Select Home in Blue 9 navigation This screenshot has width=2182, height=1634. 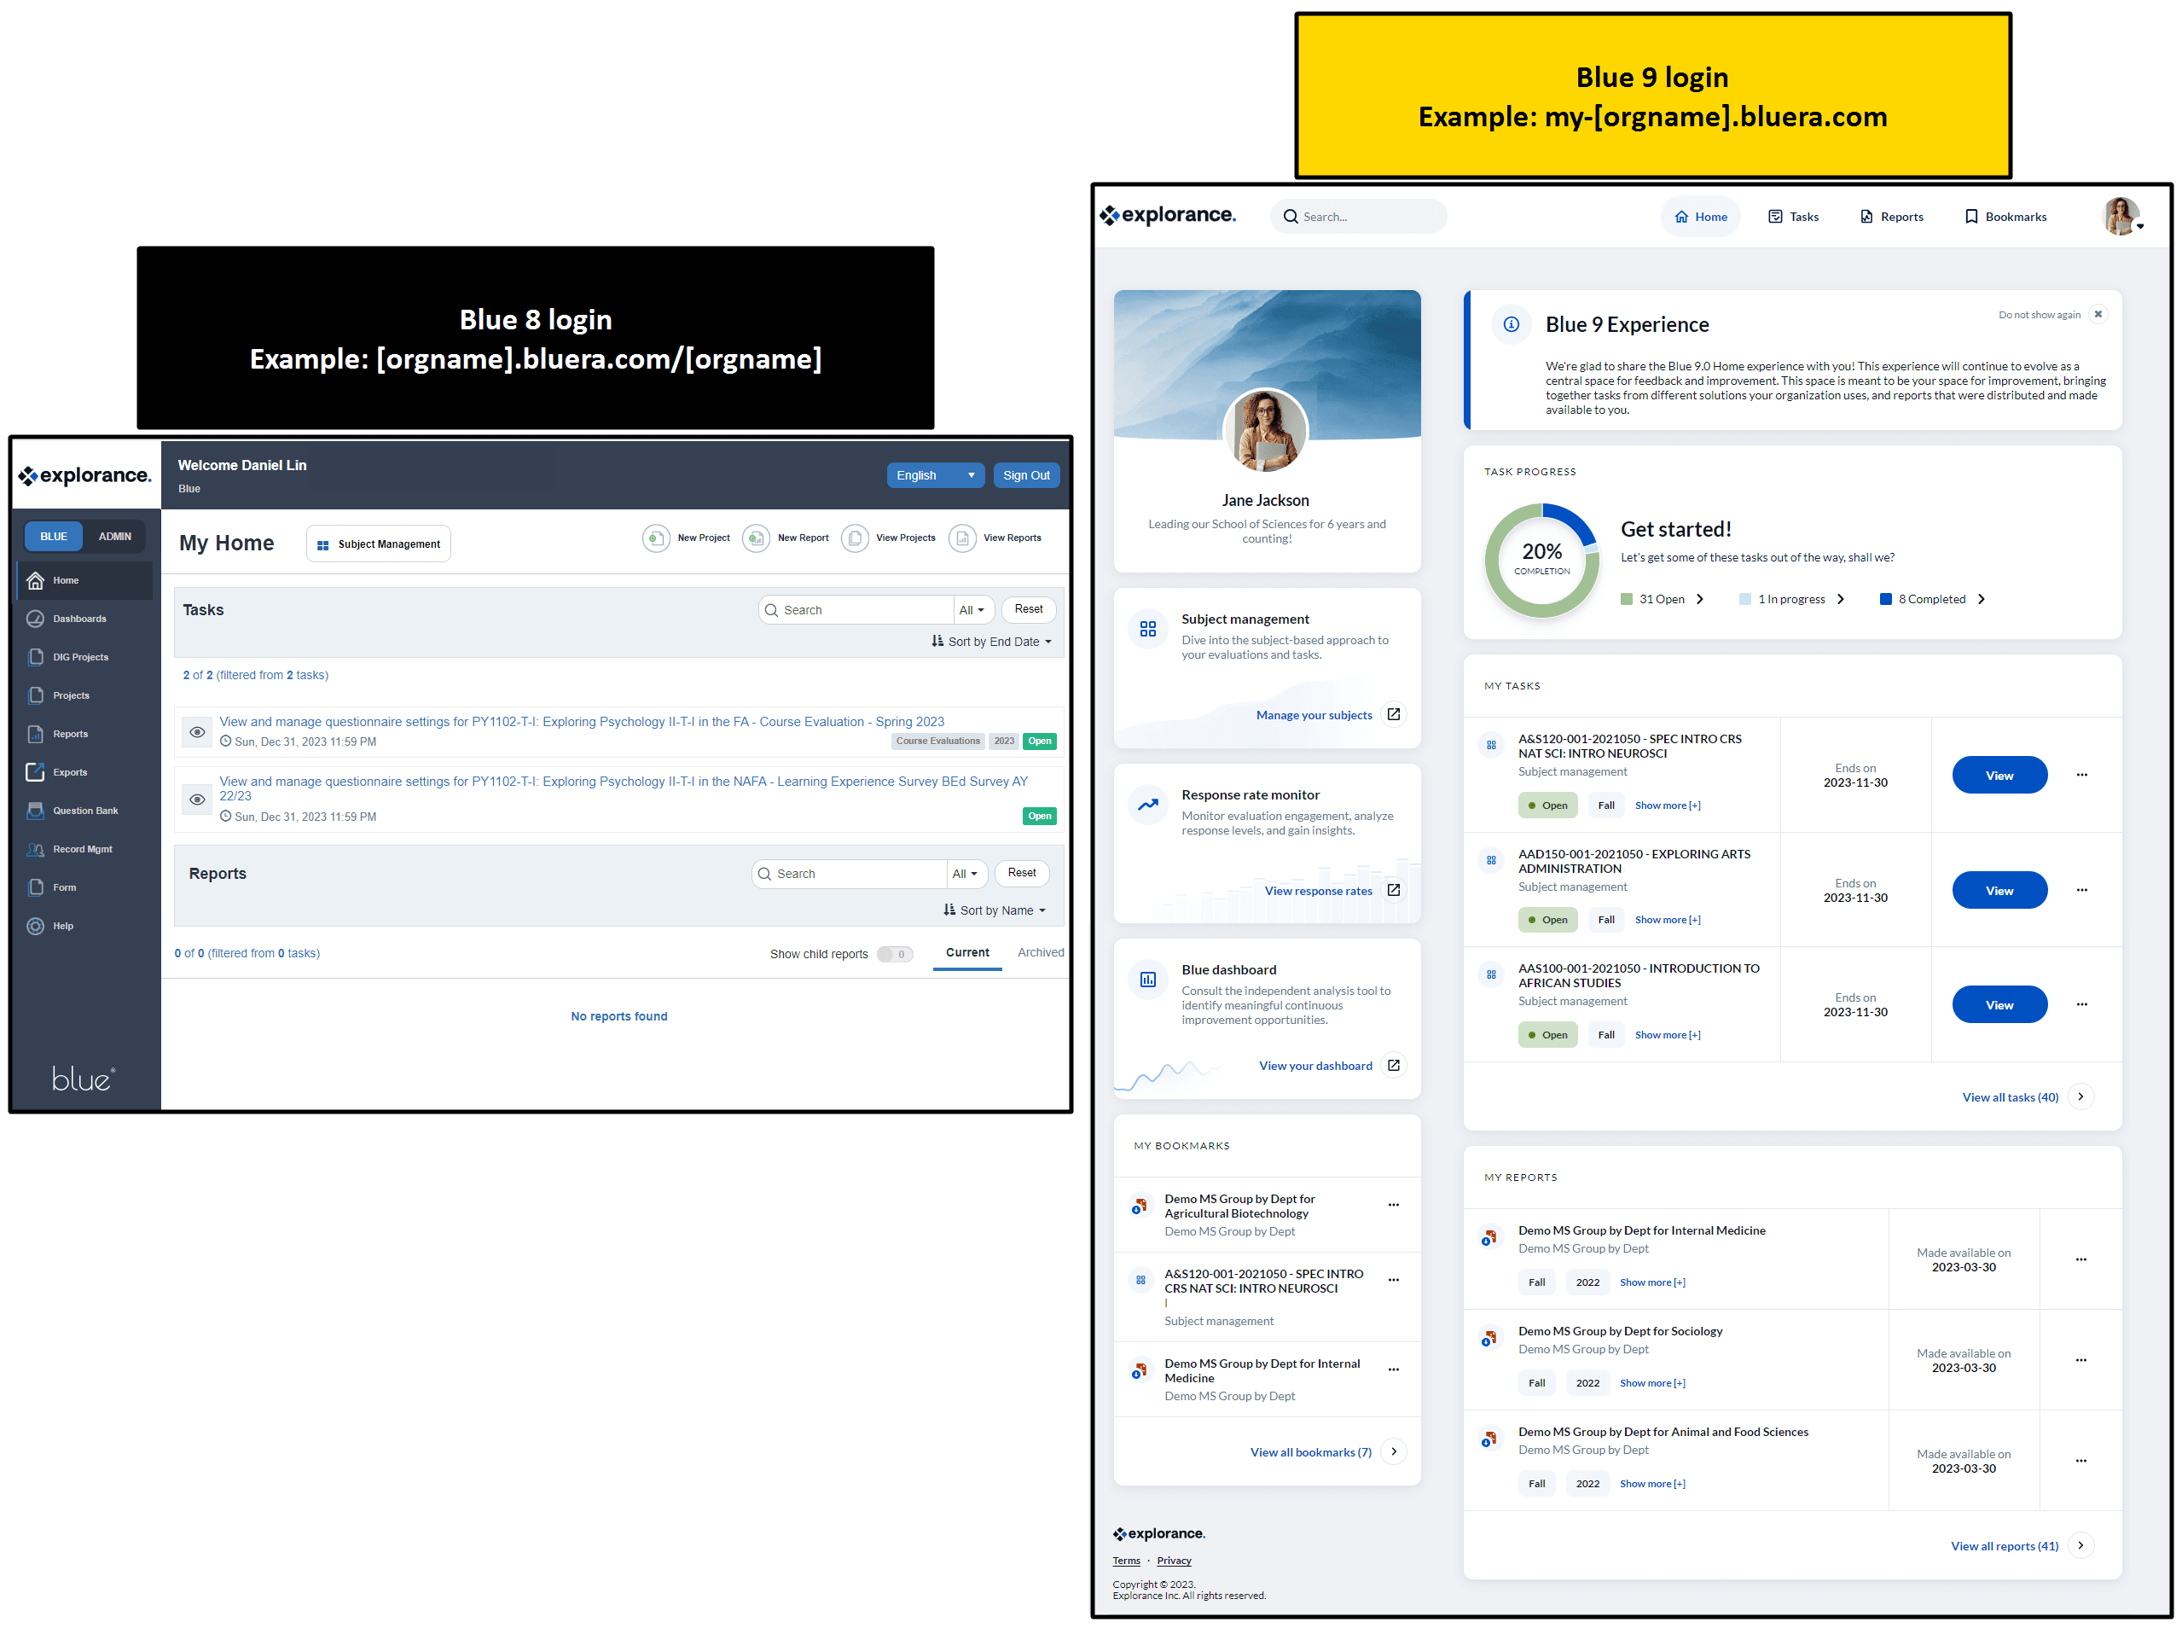pyautogui.click(x=1701, y=217)
